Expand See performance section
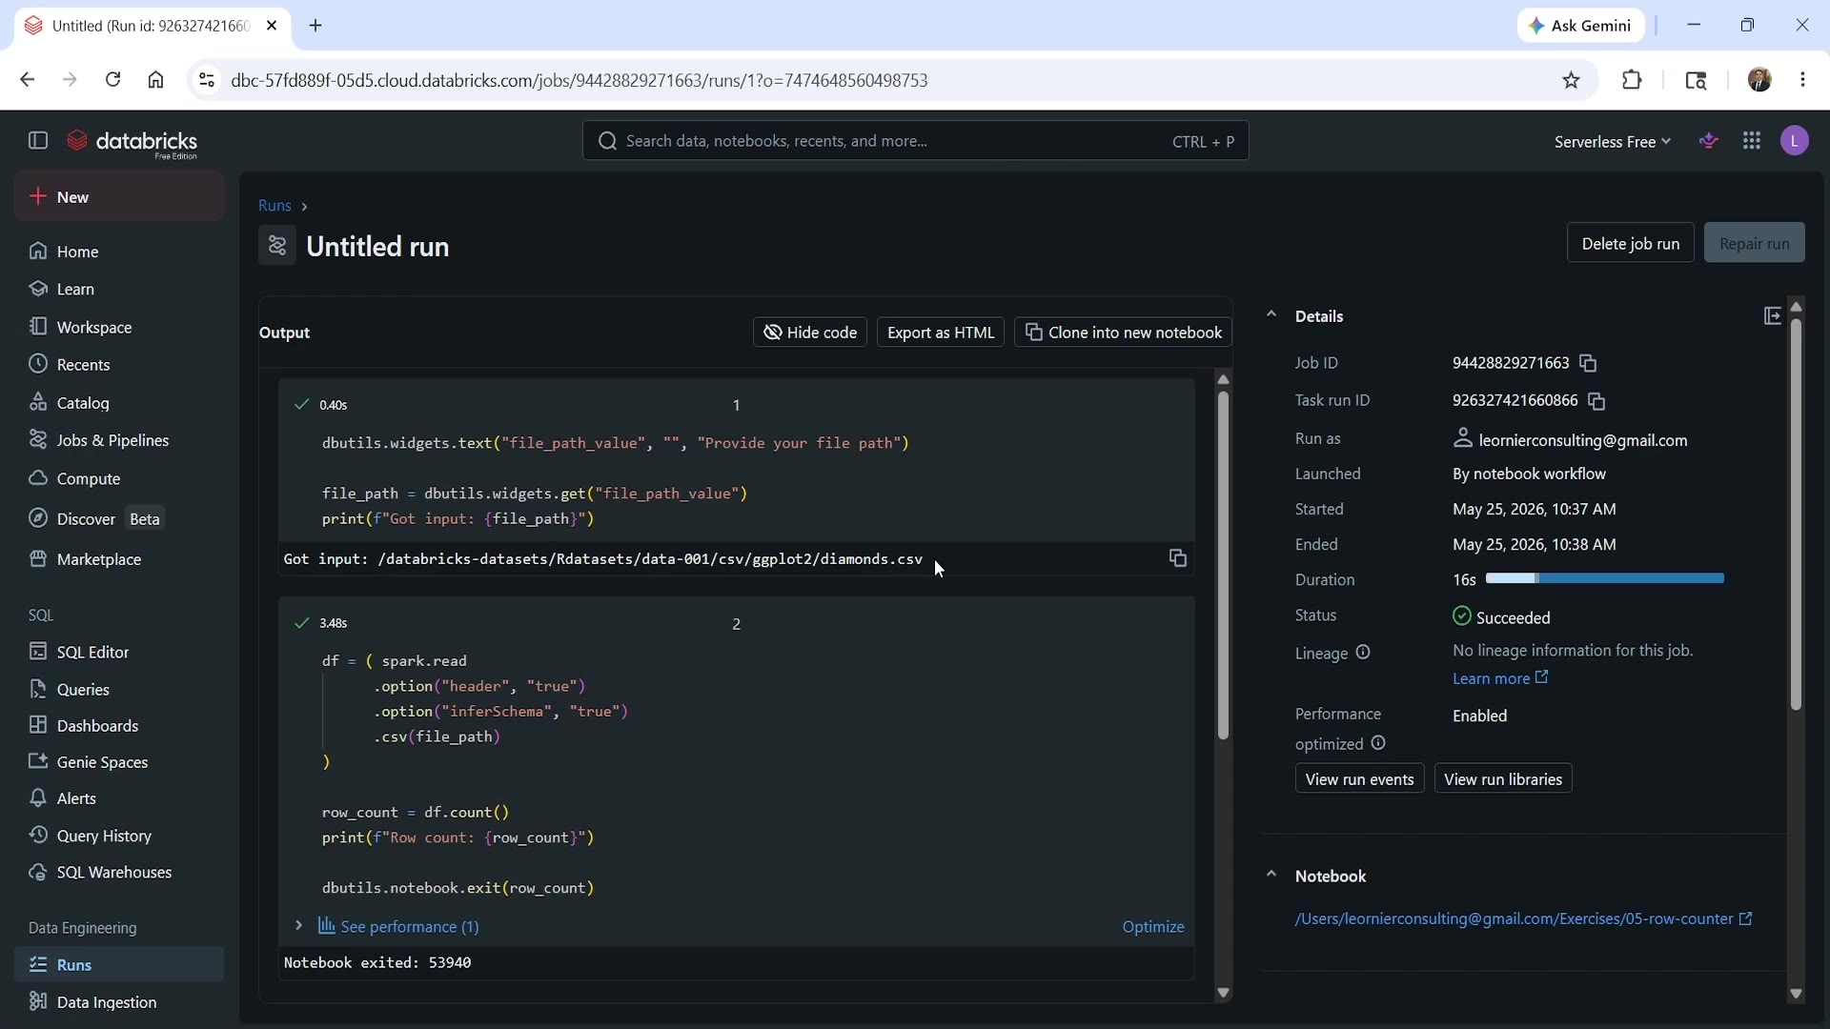Screen dimensions: 1830x1029 coord(298,926)
